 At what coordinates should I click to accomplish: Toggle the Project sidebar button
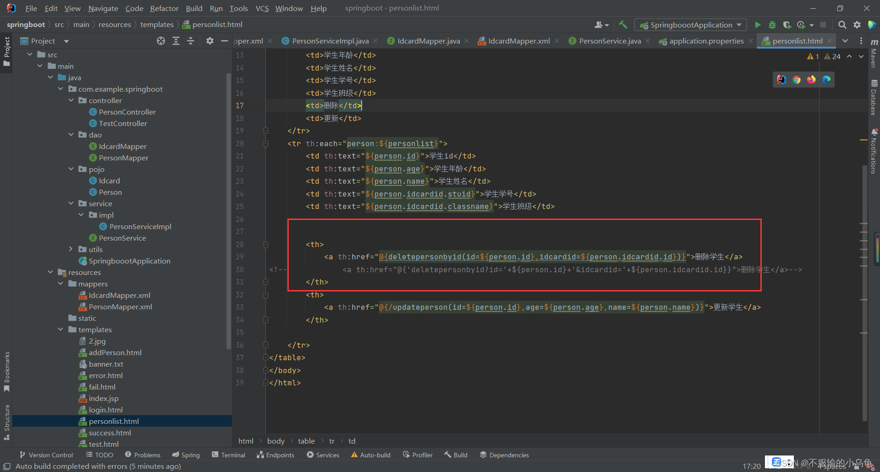[x=6, y=51]
